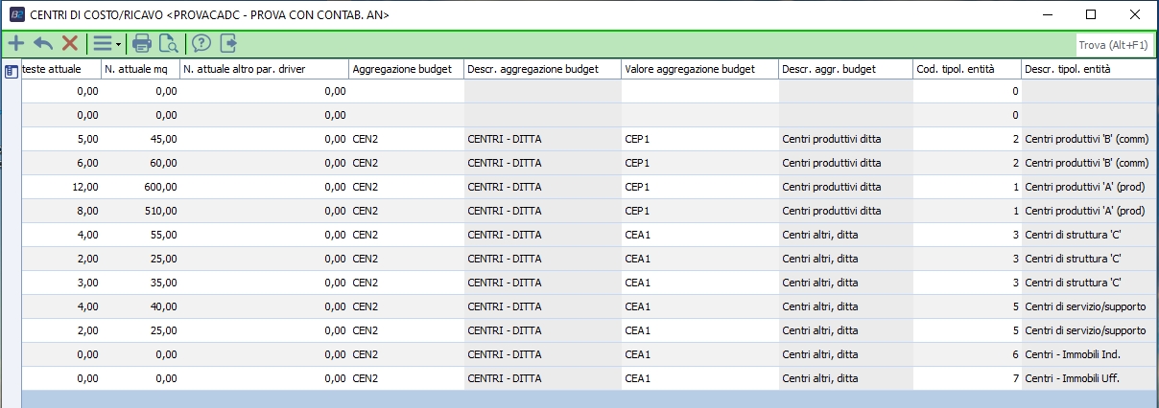Select the cell showing 600,00 in mq column
The height and width of the screenshot is (408, 1159).
click(x=141, y=187)
